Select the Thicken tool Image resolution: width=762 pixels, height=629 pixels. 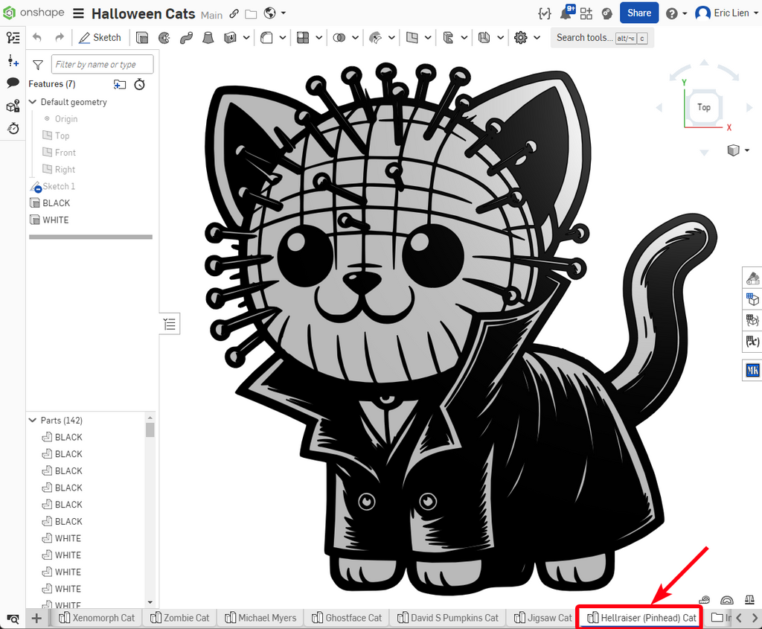tap(230, 37)
